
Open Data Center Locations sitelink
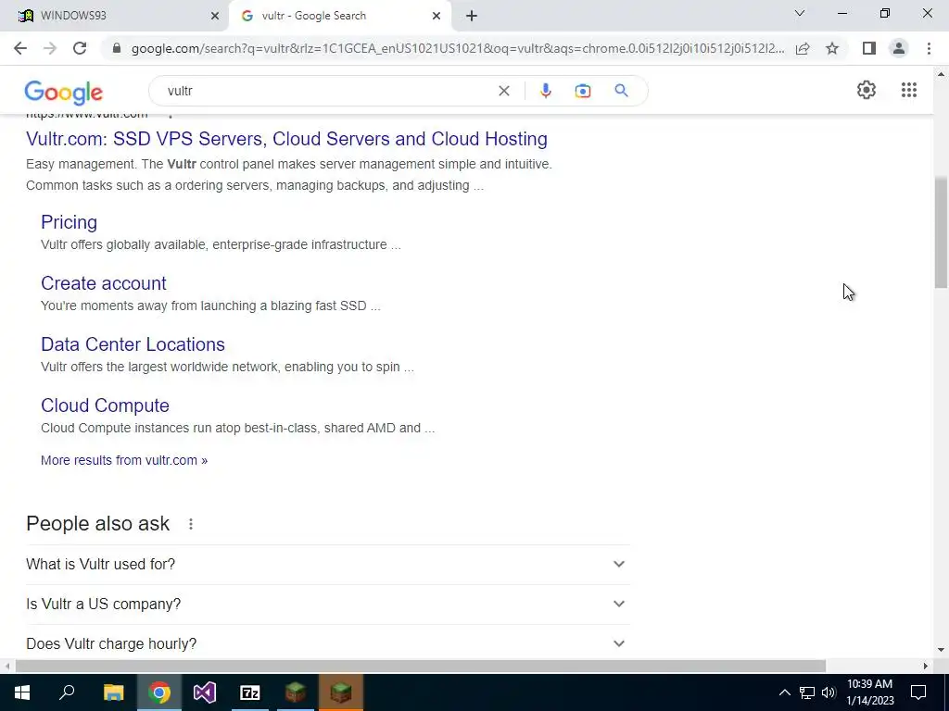pyautogui.click(x=133, y=344)
